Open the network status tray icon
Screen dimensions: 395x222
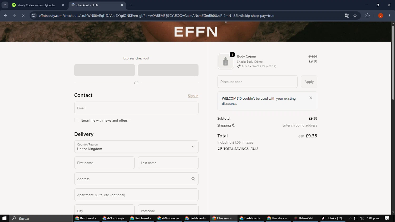[x=356, y=218]
